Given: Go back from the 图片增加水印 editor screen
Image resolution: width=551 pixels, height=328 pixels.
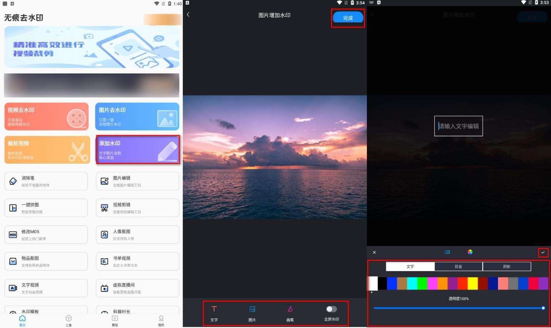Looking at the screenshot, I should pyautogui.click(x=188, y=15).
